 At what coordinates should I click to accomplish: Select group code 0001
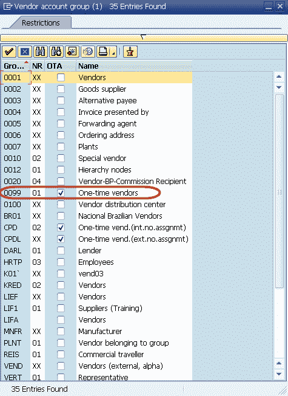12,77
